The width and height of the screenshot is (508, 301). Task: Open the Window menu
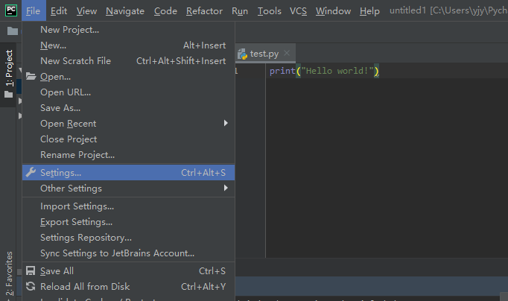click(333, 11)
